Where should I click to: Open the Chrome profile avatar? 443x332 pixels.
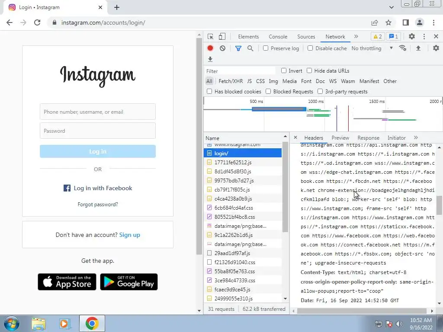[420, 22]
